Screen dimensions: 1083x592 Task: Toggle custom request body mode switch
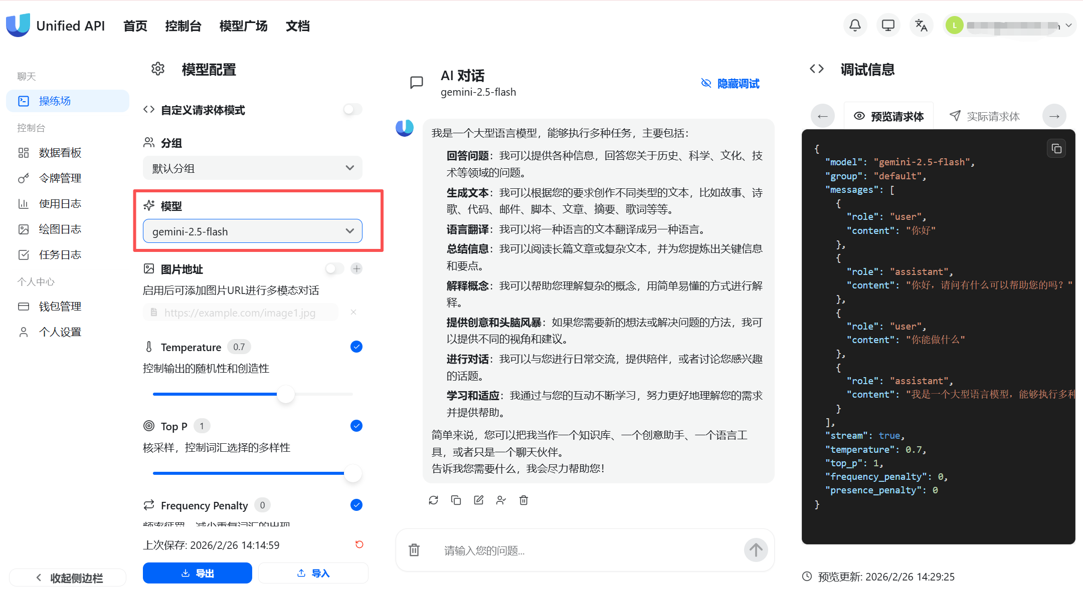coord(352,109)
